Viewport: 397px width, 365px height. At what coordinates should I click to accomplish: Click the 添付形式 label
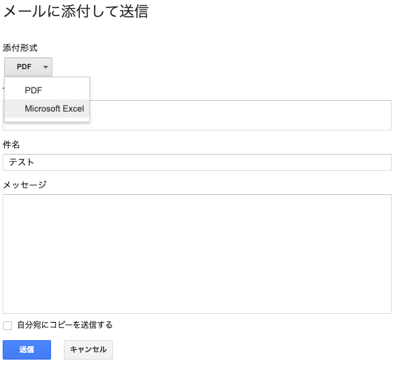coord(20,48)
